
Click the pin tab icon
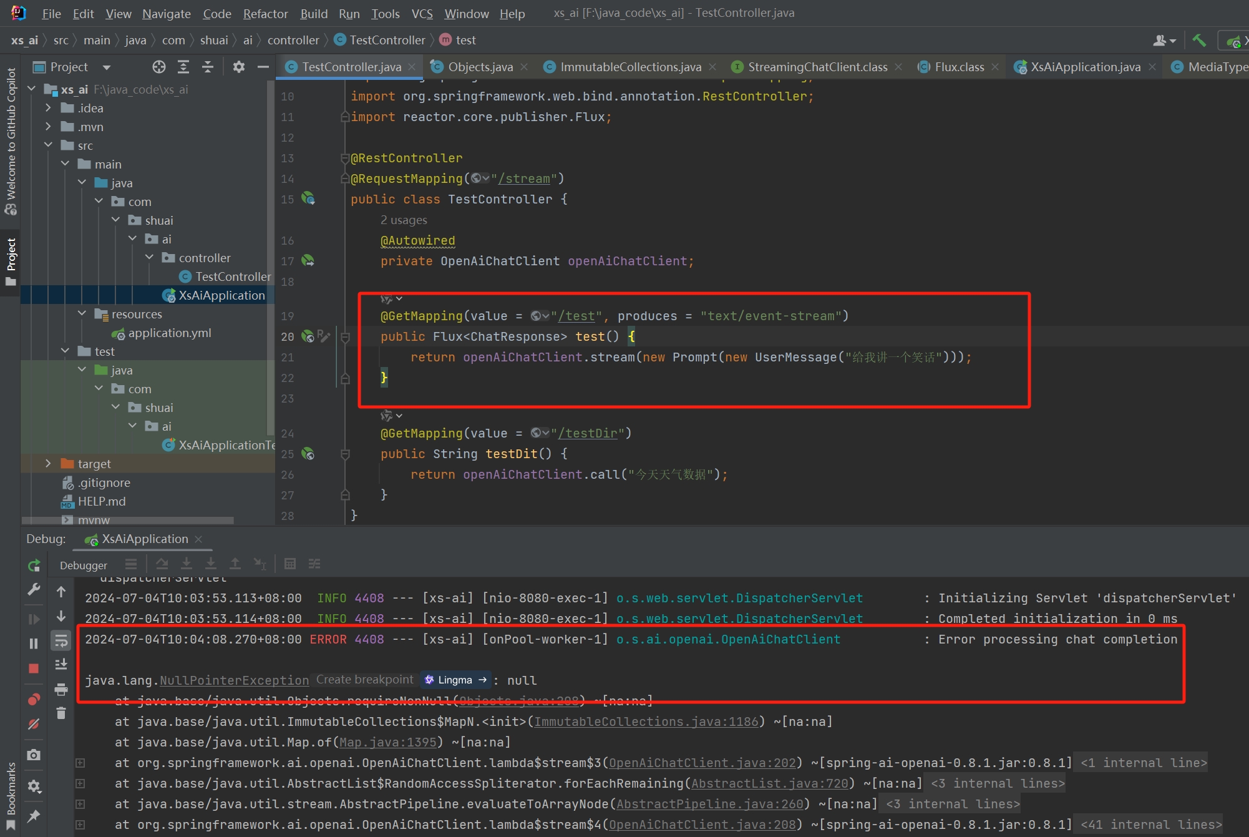[x=34, y=816]
